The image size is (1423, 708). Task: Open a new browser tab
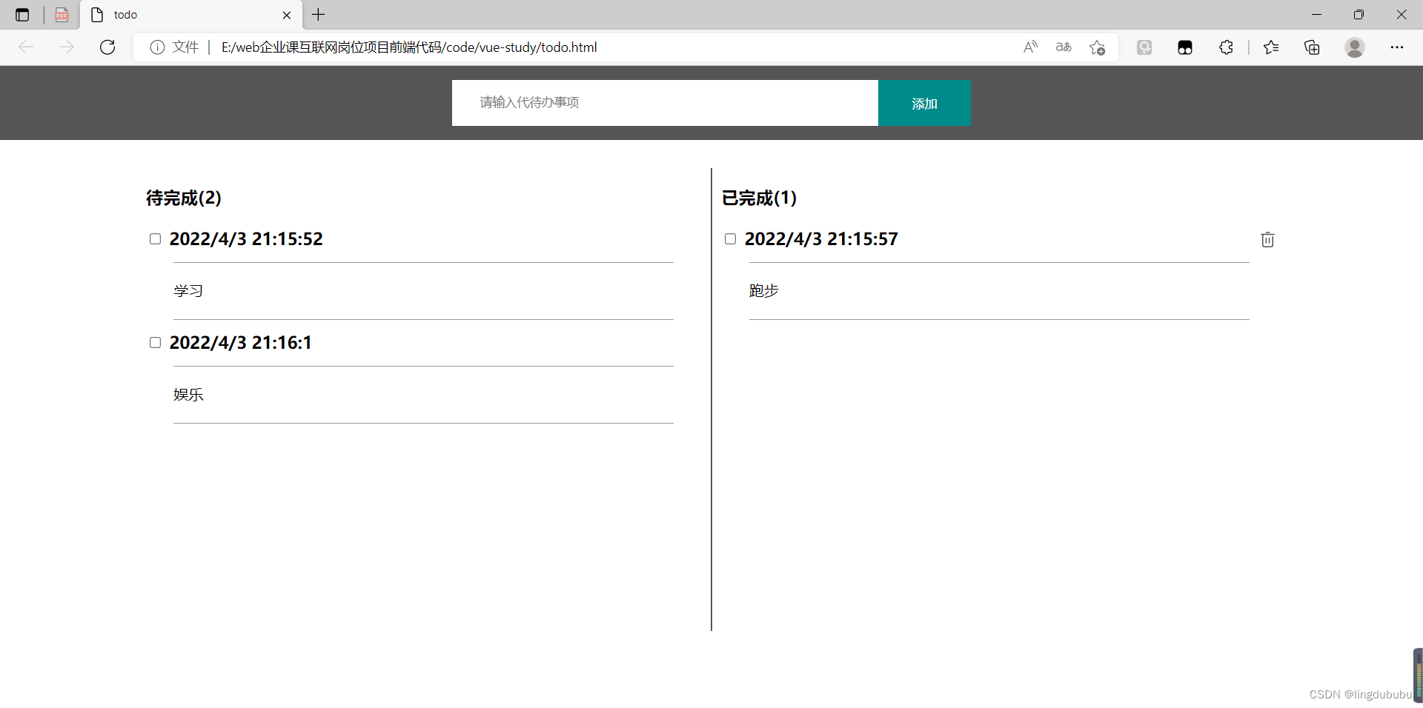319,15
